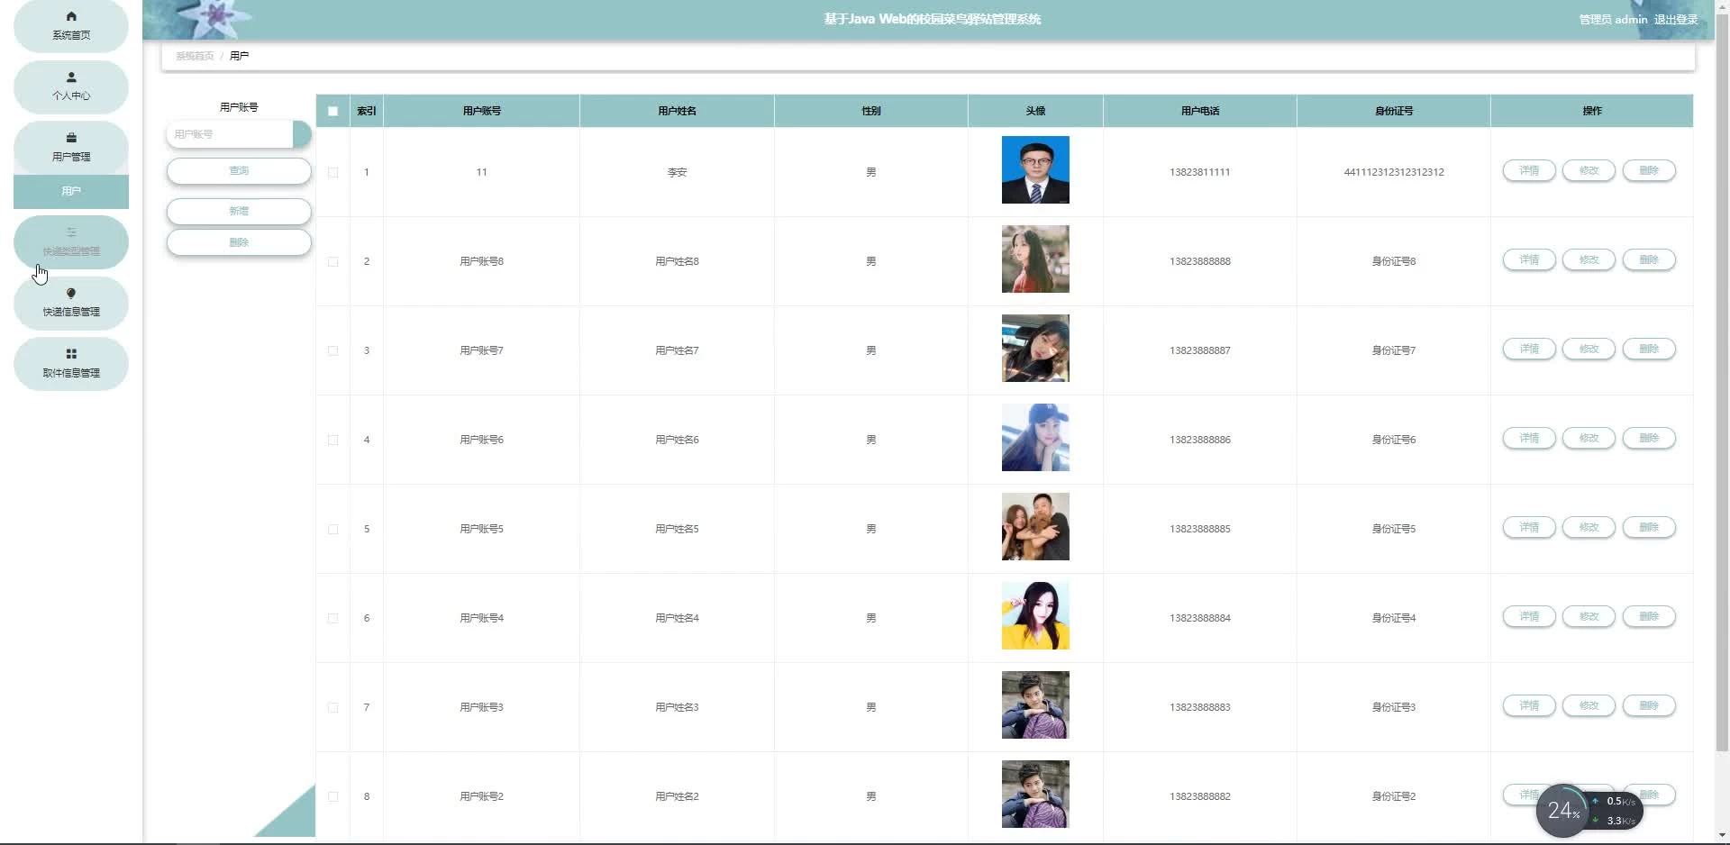
Task: Expand 用户管理 briefcase menu
Action: tap(71, 147)
